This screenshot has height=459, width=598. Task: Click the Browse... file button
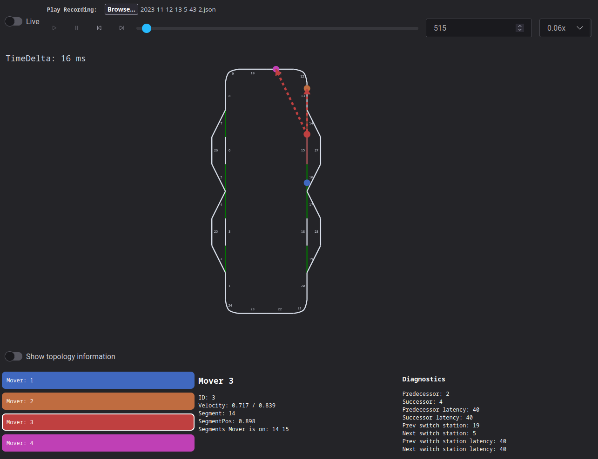pos(121,9)
